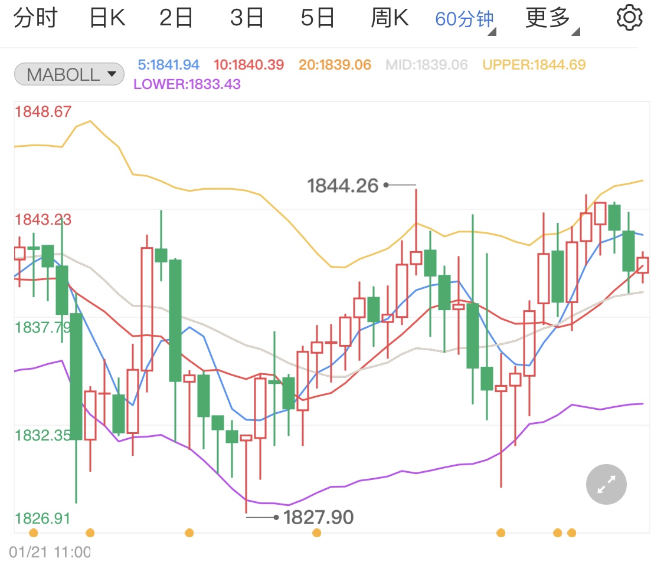Click the orange event dot below 1827.90 label
This screenshot has height=569, width=664.
pos(316,532)
